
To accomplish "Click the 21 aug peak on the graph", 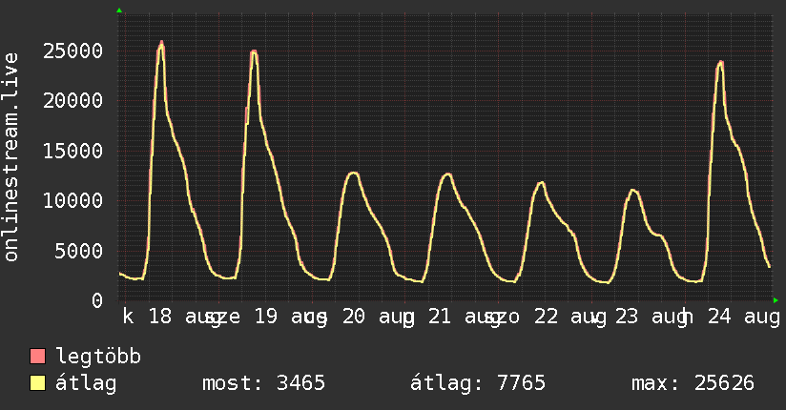I will [x=447, y=174].
